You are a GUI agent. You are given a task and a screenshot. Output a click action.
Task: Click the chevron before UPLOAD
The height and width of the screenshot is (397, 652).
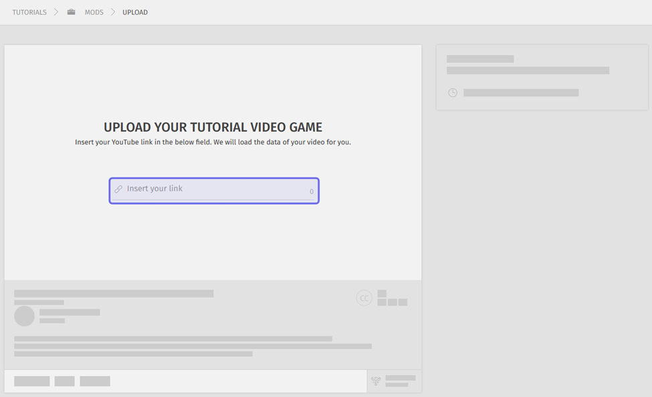coord(113,12)
